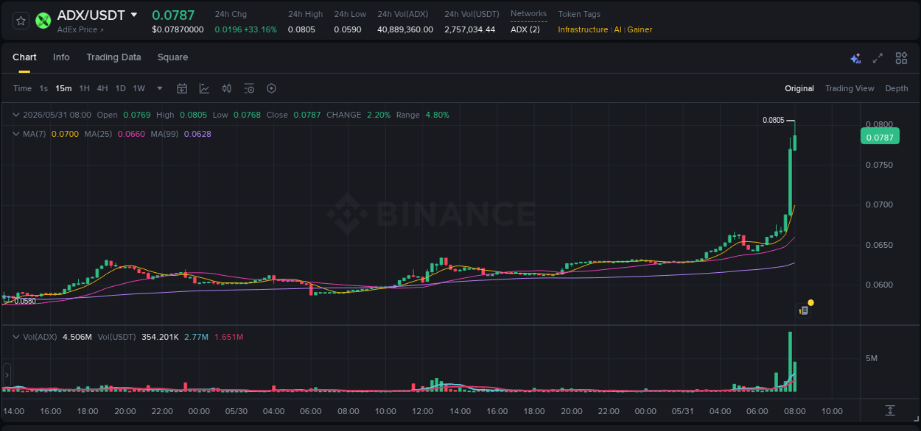Collapse the Vol(ADX) indicator legend
This screenshot has width=921, height=431.
tap(16, 337)
